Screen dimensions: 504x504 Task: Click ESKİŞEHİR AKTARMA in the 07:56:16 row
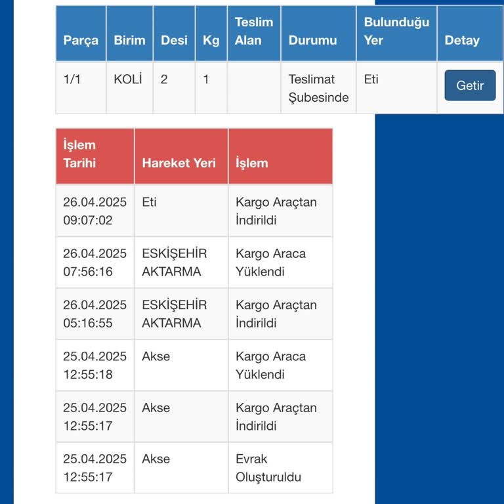(174, 262)
